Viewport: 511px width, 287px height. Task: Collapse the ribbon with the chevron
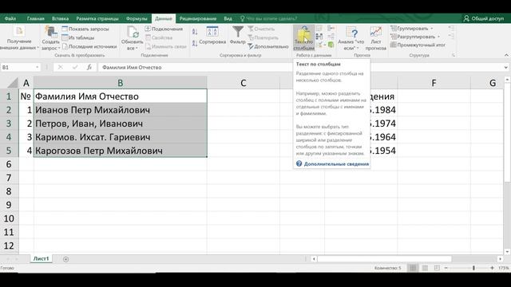click(506, 55)
